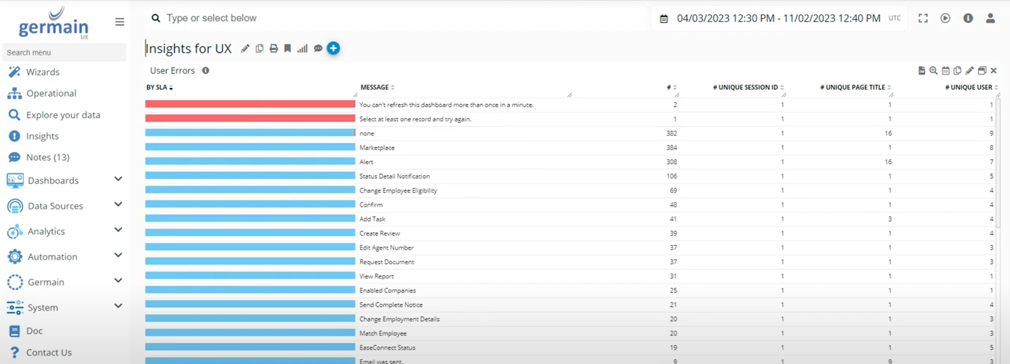Viewport: 1010px width, 364px height.
Task: Open the date range picker
Action: (x=778, y=19)
